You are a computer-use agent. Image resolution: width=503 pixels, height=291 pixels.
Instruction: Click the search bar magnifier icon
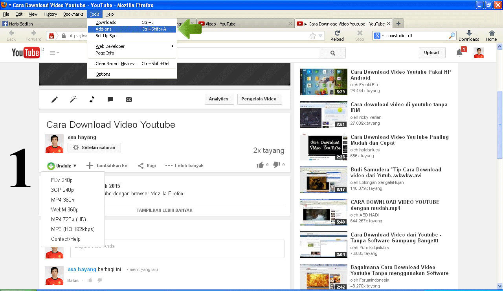pos(452,36)
